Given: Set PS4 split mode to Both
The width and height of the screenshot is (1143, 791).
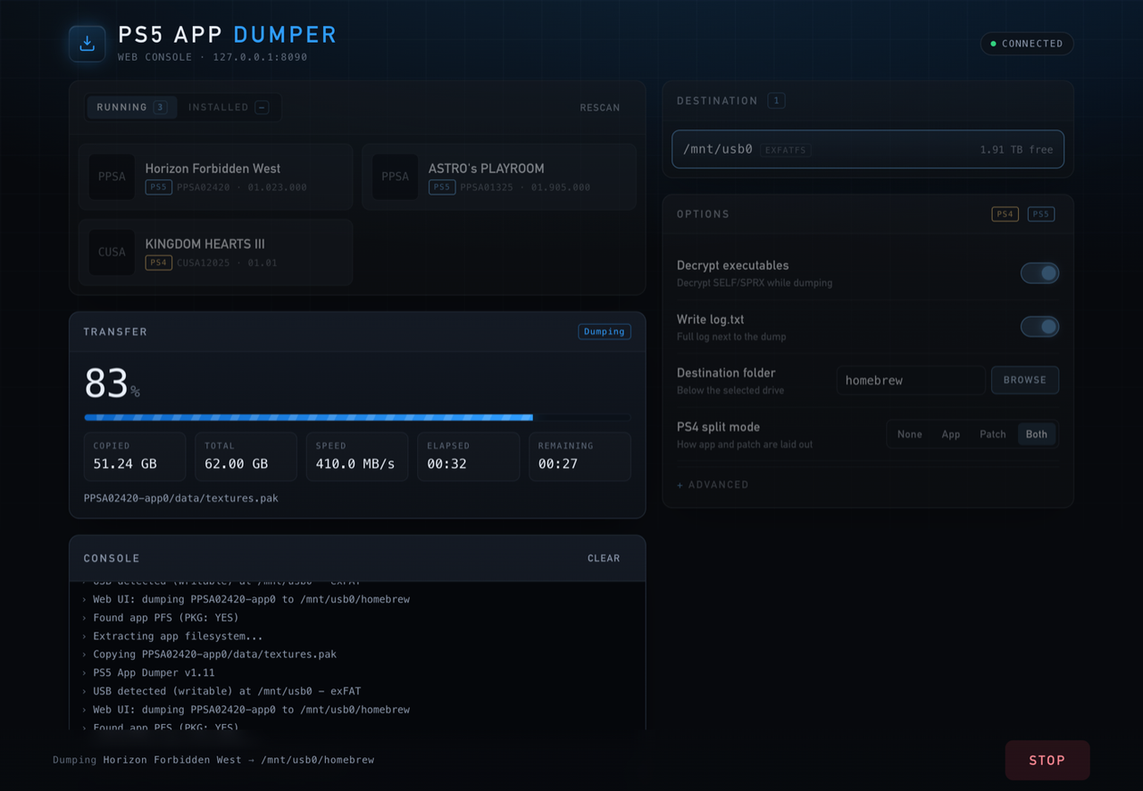Looking at the screenshot, I should coord(1037,434).
